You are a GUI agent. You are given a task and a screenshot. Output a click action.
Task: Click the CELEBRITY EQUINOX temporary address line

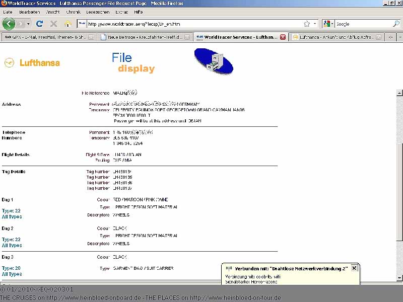[179, 110]
